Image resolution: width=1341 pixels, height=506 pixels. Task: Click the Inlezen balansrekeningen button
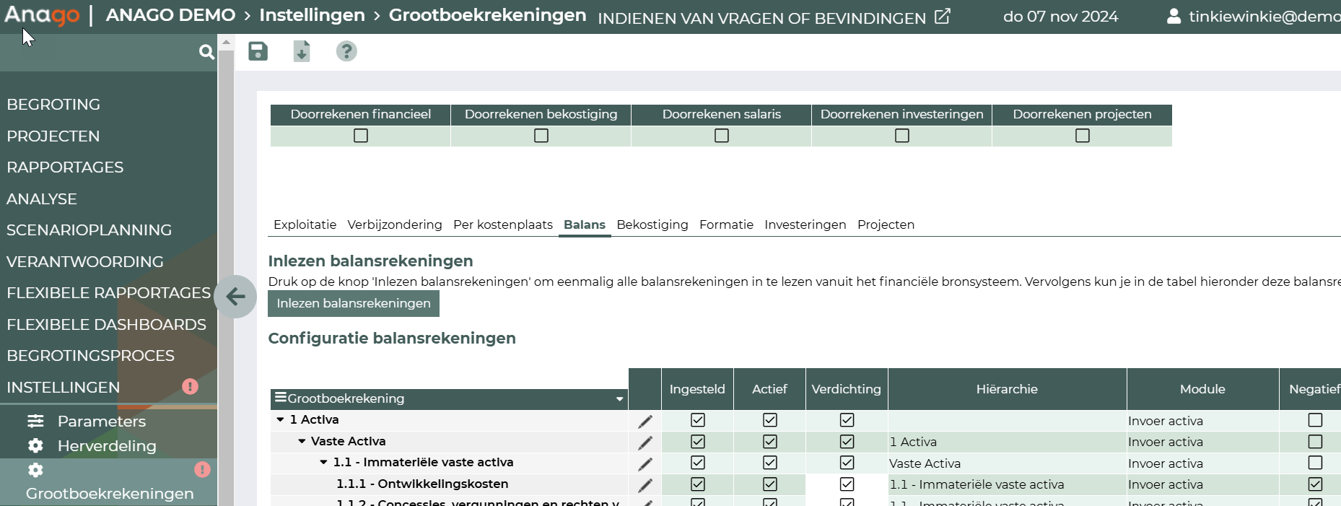[354, 303]
